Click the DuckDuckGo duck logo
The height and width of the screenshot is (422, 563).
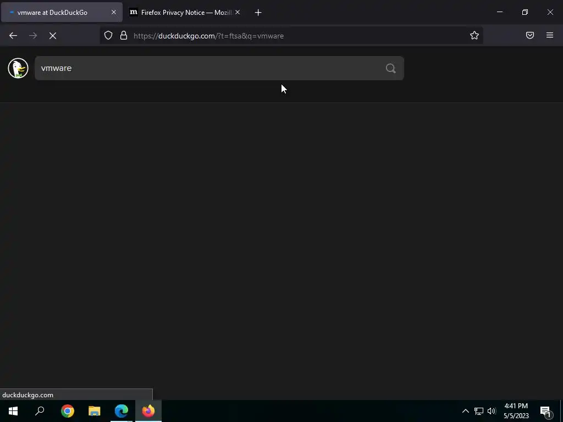coord(18,68)
